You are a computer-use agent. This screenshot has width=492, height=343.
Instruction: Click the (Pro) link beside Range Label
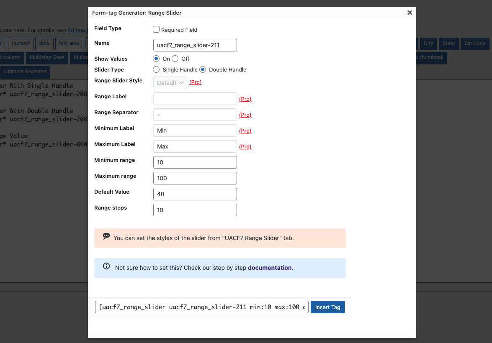click(245, 99)
